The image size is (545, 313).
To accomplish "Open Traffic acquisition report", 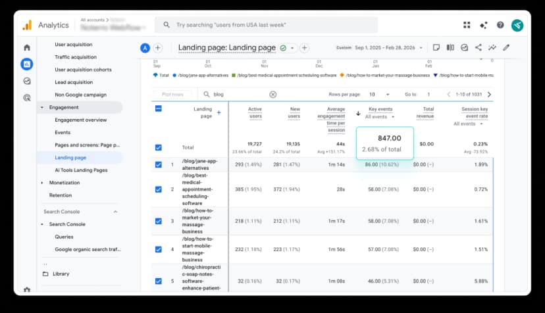I will (x=75, y=57).
